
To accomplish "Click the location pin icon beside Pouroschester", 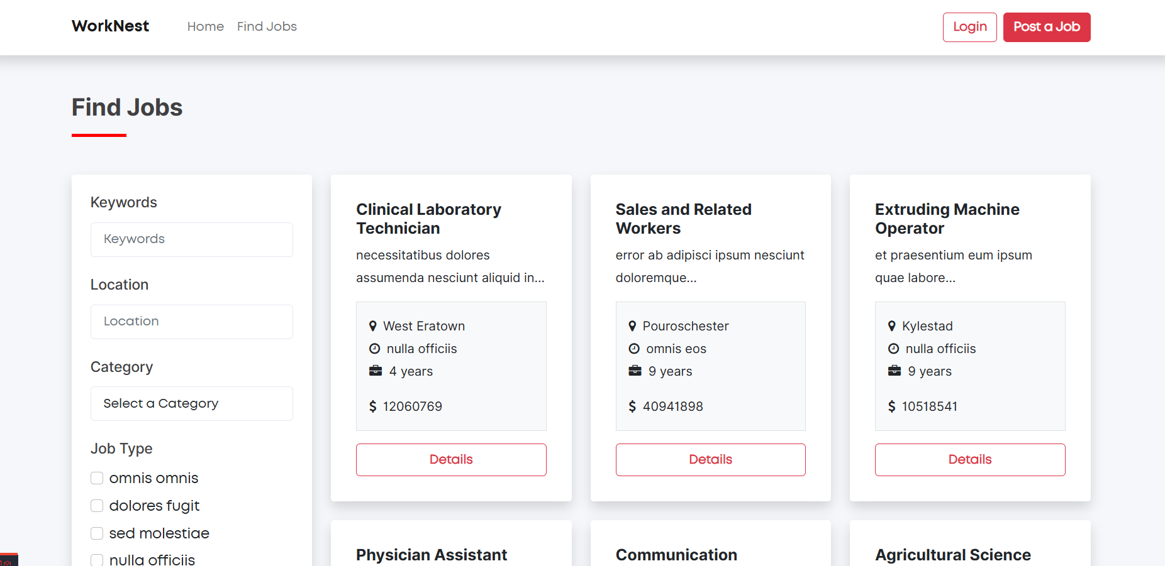I will click(632, 326).
